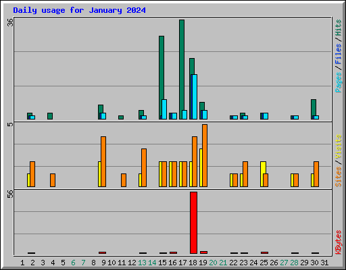
Task: Select day label 25 on the x-axis
Action: click(x=264, y=263)
